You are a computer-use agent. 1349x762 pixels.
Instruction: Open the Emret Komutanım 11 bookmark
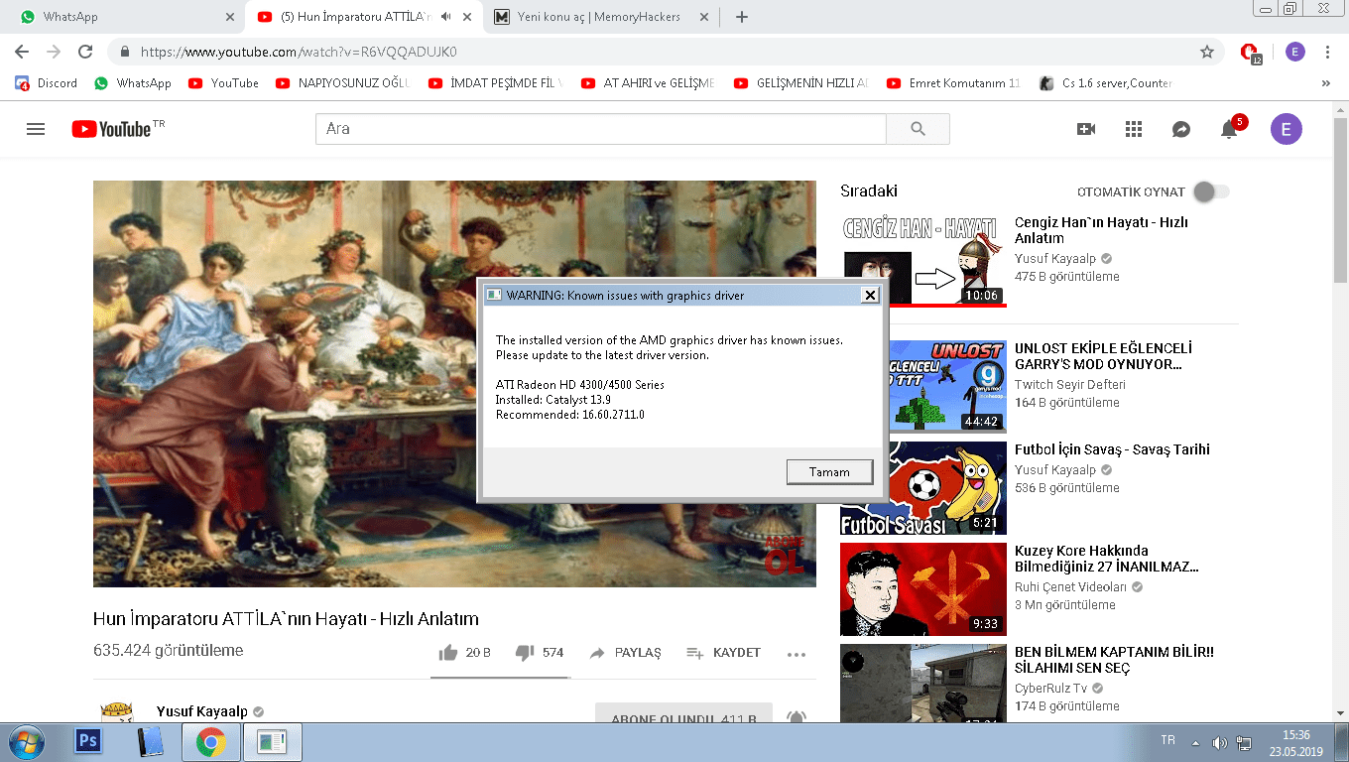coord(953,83)
